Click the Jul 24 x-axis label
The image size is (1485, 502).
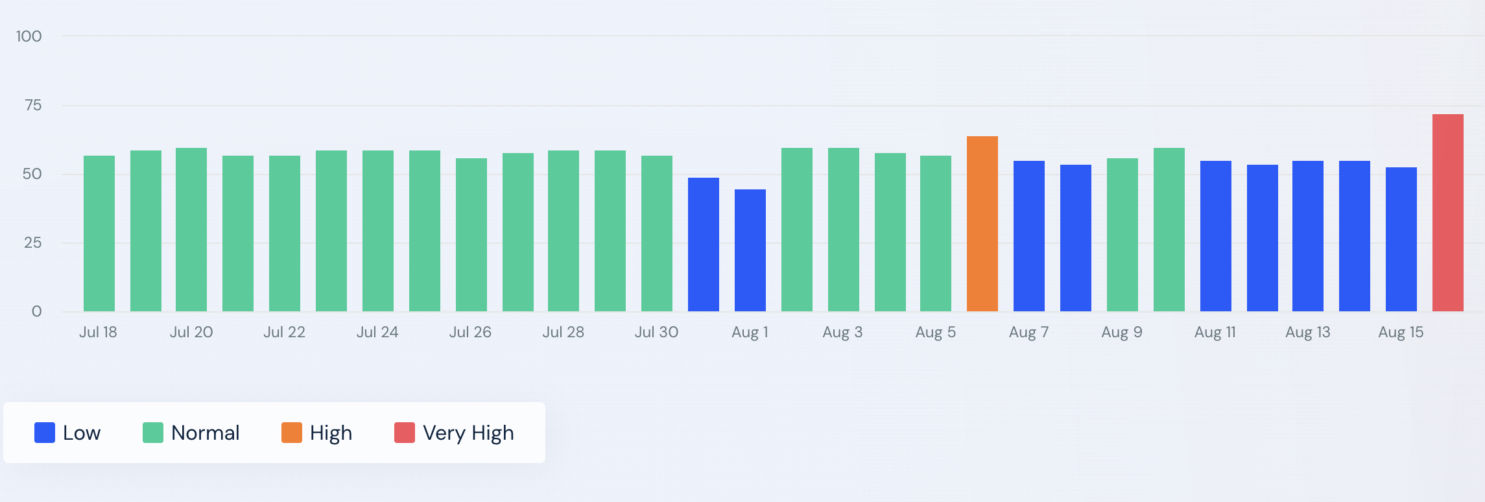click(377, 332)
